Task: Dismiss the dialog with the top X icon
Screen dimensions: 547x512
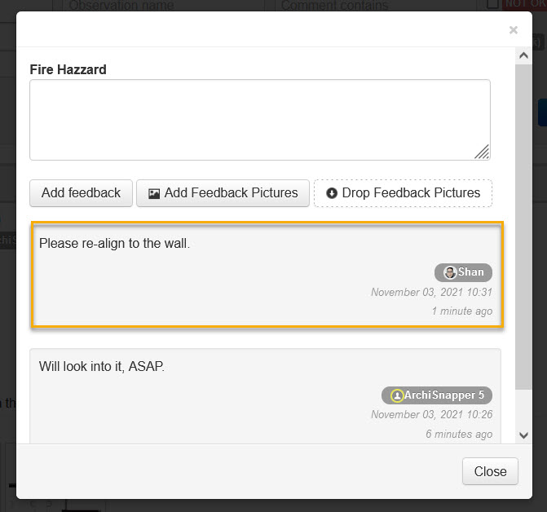Action: point(513,30)
